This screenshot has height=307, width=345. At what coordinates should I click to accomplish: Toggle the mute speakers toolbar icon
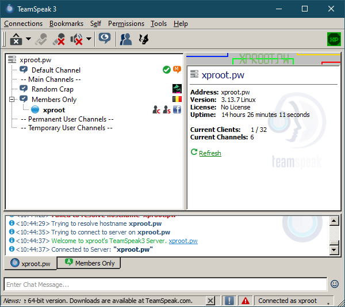pyautogui.click(x=76, y=39)
